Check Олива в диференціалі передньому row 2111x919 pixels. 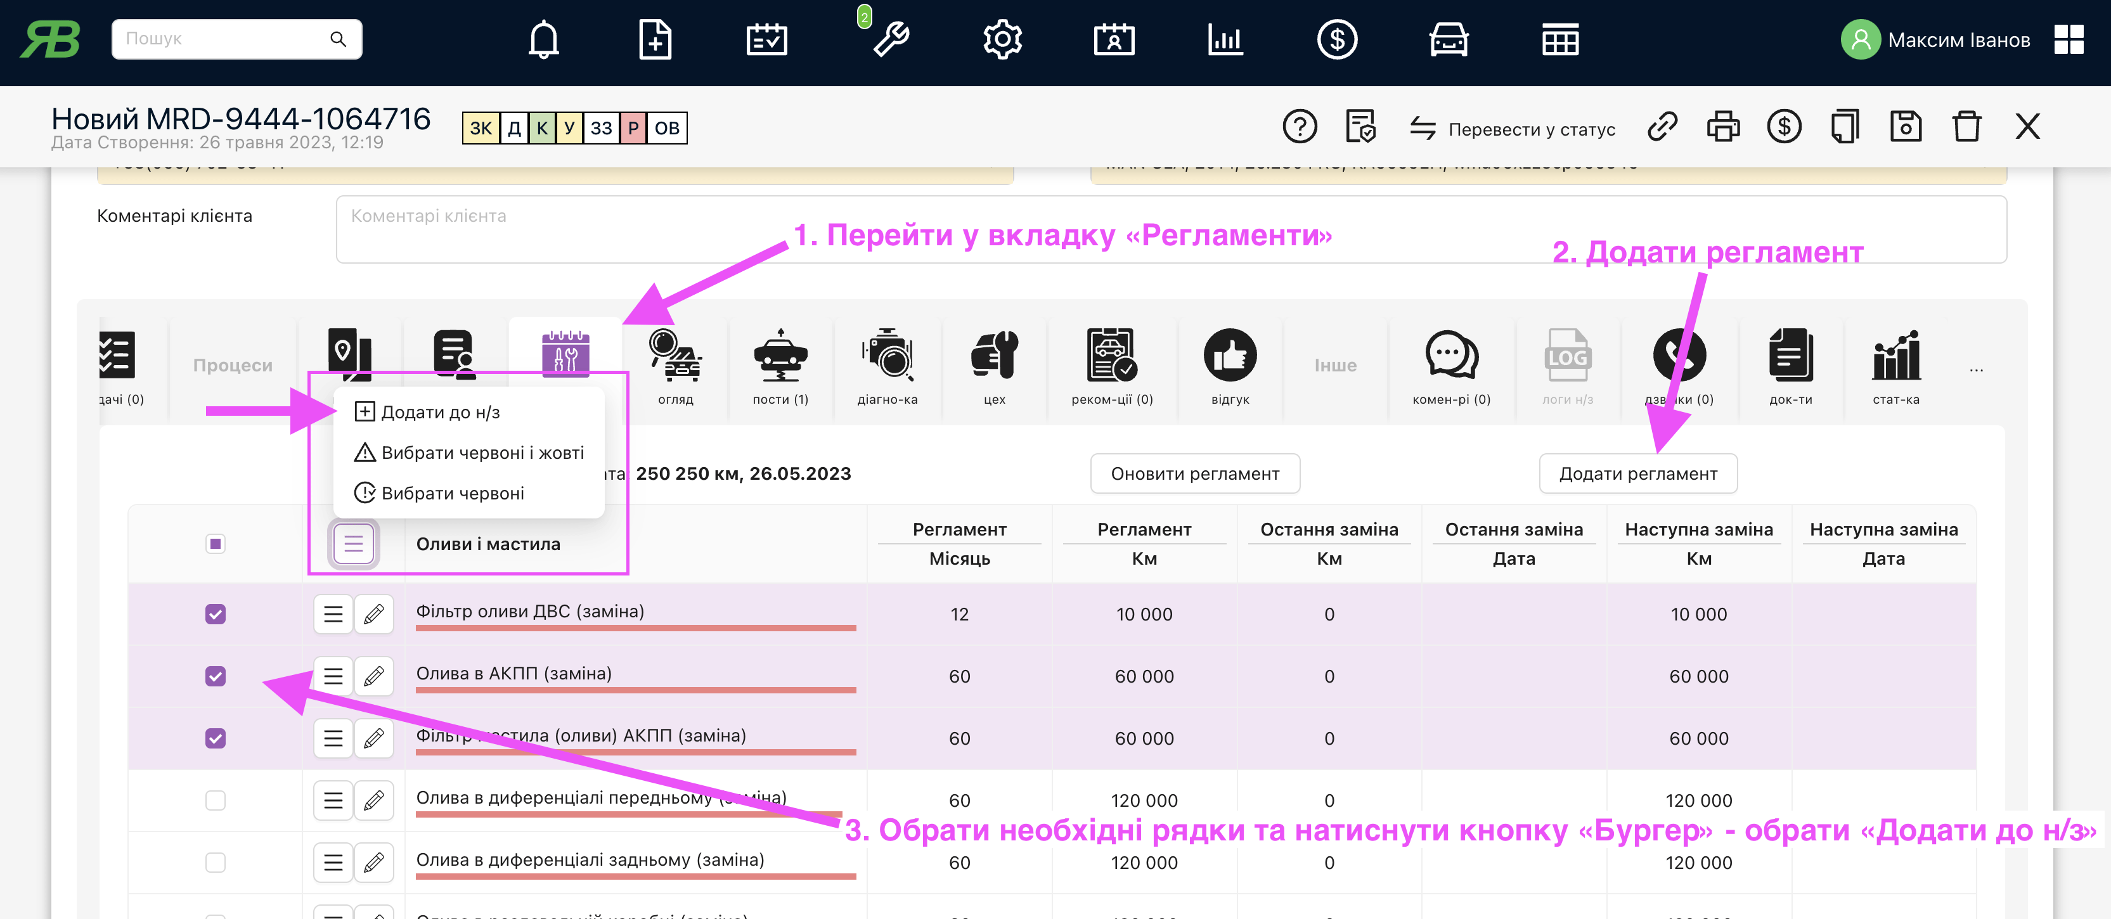216,800
